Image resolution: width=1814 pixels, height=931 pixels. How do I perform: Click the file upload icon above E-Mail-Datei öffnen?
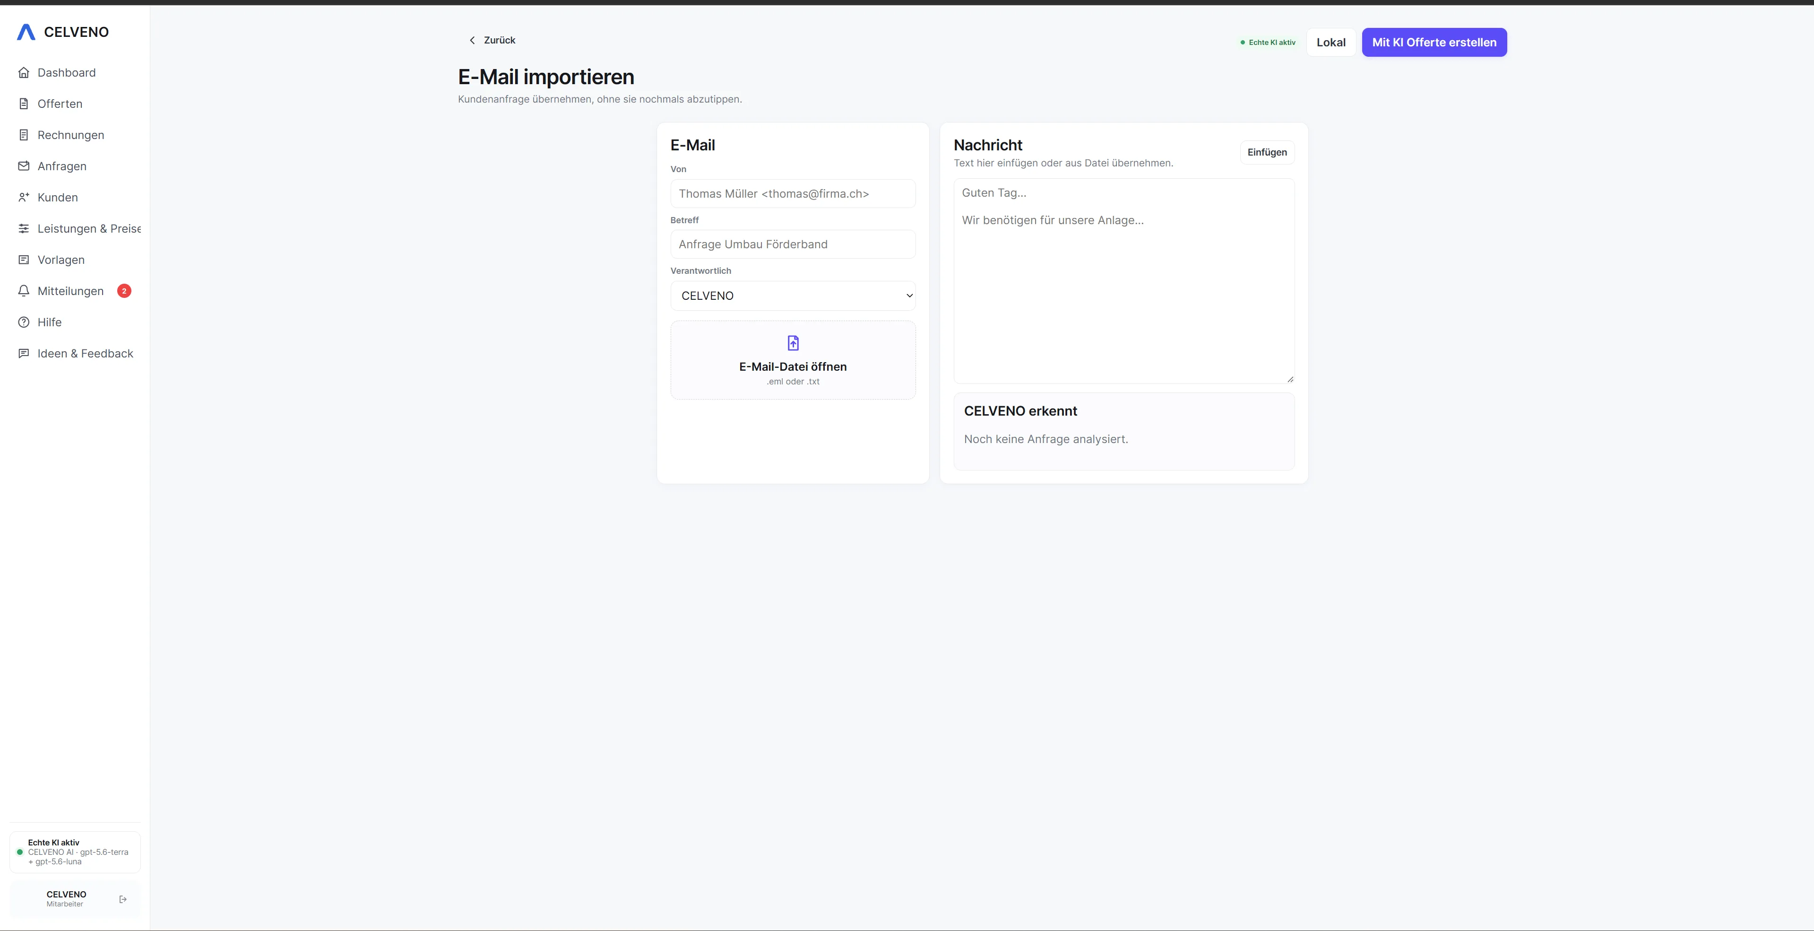click(793, 343)
